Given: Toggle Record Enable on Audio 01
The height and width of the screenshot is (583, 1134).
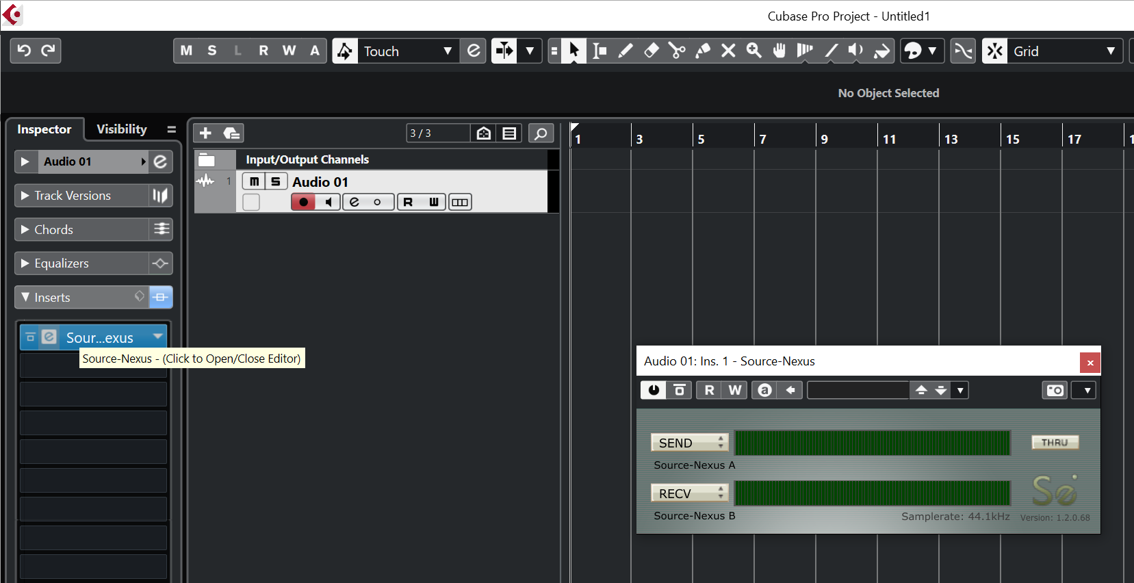Looking at the screenshot, I should (x=303, y=202).
